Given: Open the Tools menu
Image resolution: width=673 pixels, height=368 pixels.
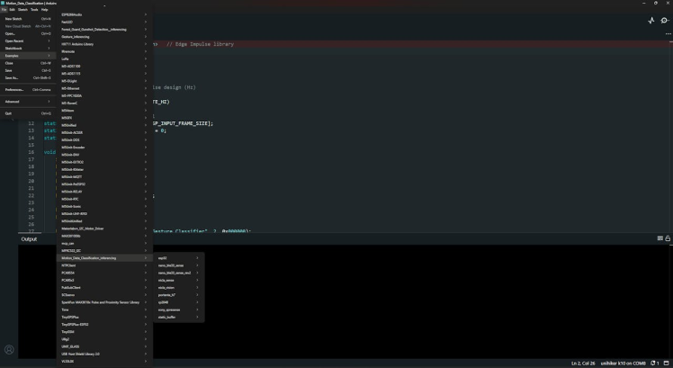Looking at the screenshot, I should tap(34, 9).
